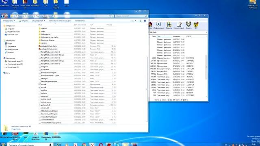This screenshot has width=260, height=146.
Task: Expand the breadcrumb arrow after .minecraft
Action: (54, 16)
